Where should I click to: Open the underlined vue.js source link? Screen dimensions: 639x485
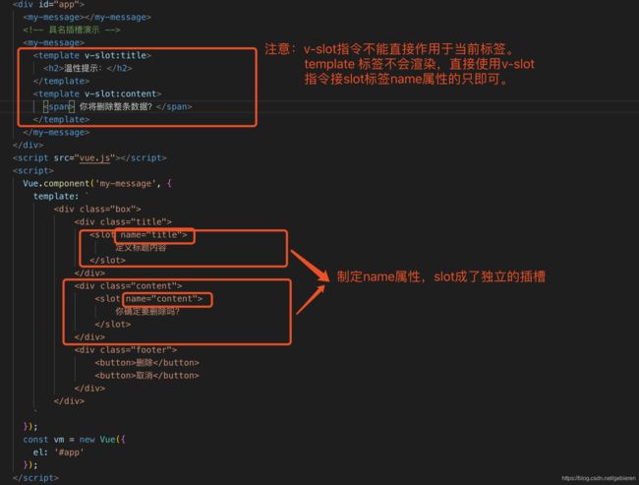pyautogui.click(x=94, y=157)
